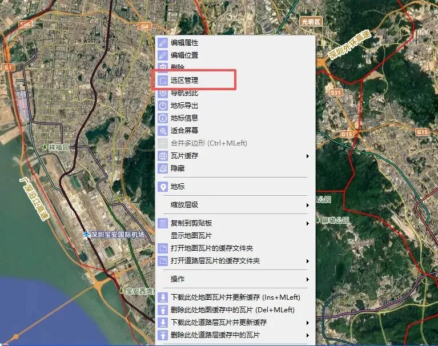The height and width of the screenshot is (346, 438).
Task: Expand 打开道路层瓦片的缓存文件夹 submenu arrow
Action: point(308,261)
